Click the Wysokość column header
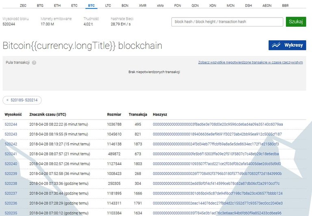This screenshot has height=216, width=312. tap(13, 114)
